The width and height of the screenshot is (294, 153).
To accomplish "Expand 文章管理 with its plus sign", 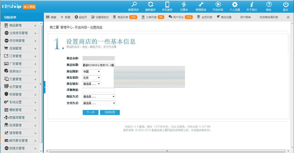I will pos(35,79).
